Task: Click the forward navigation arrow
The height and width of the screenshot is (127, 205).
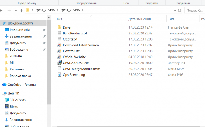Action: (x=9, y=10)
